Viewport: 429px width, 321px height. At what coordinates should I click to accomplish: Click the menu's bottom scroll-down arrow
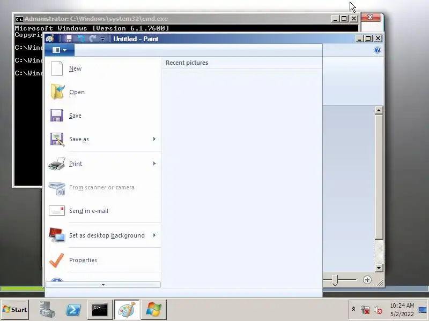tap(103, 285)
